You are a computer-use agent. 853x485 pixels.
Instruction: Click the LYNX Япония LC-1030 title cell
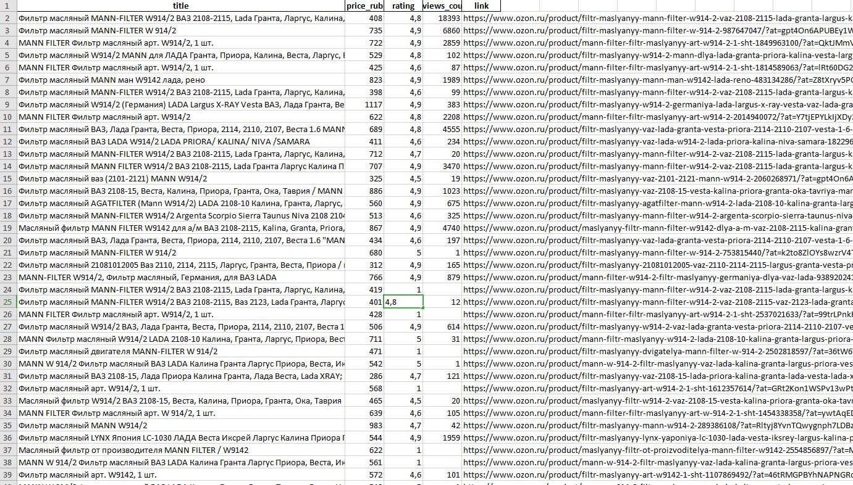tap(180, 437)
